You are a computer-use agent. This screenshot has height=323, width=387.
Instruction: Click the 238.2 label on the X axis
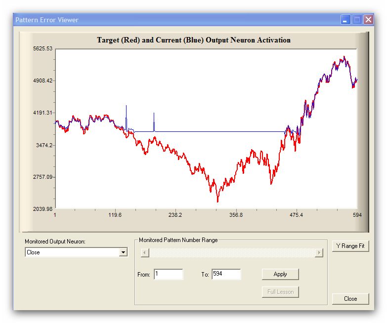[175, 215]
